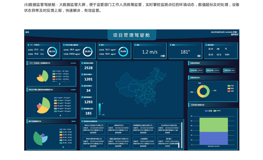Image resolution: width=263 pixels, height=160 pixels.
Task: Toggle the 50 db~60 db legend item
Action: coord(66,140)
